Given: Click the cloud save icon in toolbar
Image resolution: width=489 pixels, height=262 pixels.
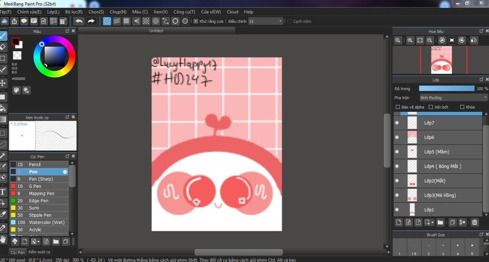Looking at the screenshot, I should click(x=4, y=21).
